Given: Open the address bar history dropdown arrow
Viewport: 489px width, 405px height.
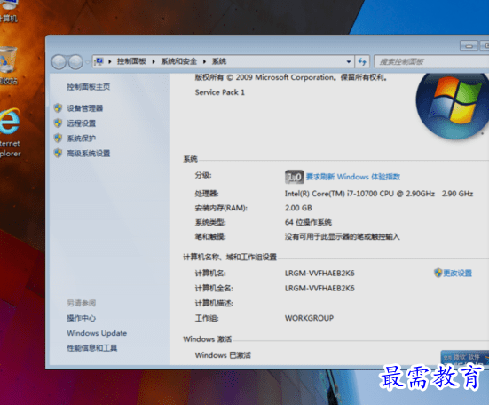Looking at the screenshot, I should pyautogui.click(x=349, y=62).
